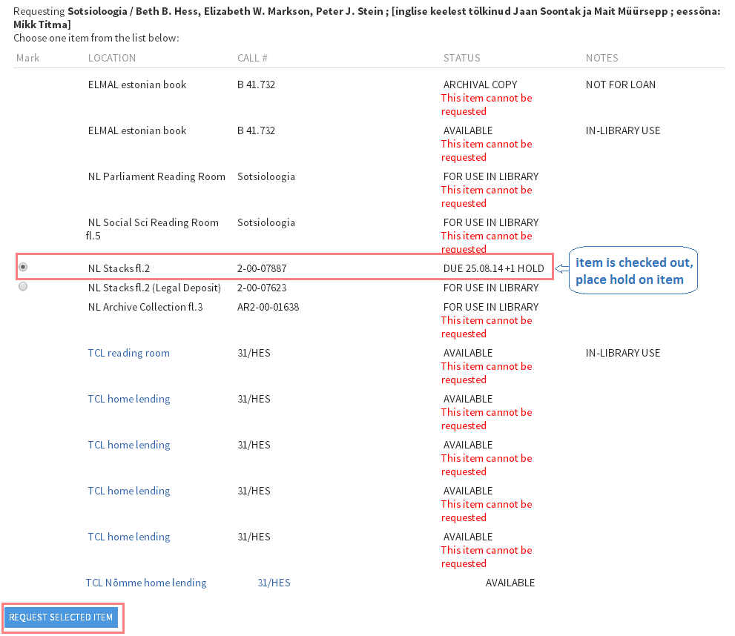Click Sotsioloogia call number in NL Parliament Reading Room row
The height and width of the screenshot is (636, 735).
click(266, 176)
